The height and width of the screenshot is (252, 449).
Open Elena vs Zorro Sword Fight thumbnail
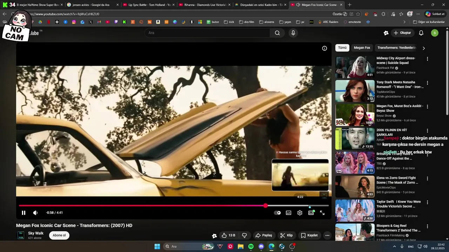pyautogui.click(x=355, y=187)
